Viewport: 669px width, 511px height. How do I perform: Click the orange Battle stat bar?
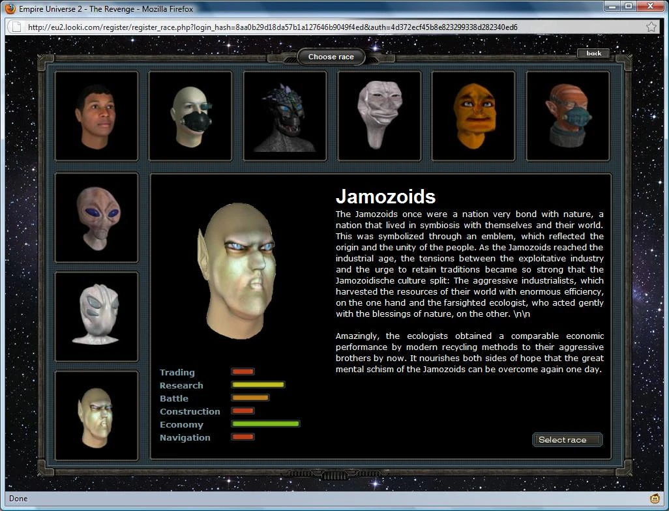pos(250,398)
